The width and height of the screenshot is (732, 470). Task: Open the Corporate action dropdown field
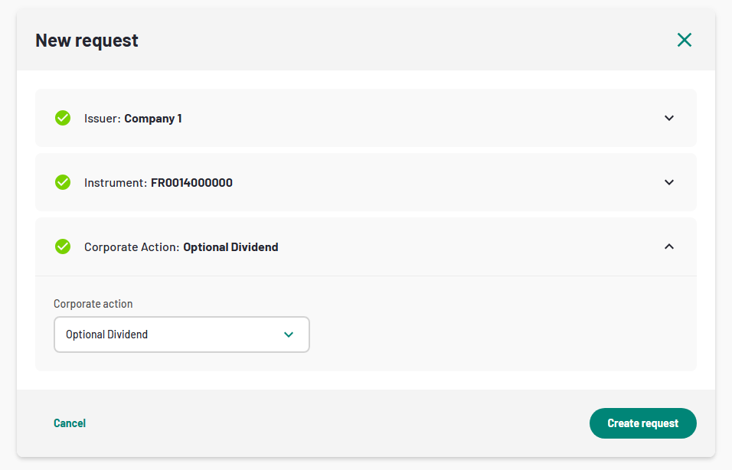(x=181, y=335)
